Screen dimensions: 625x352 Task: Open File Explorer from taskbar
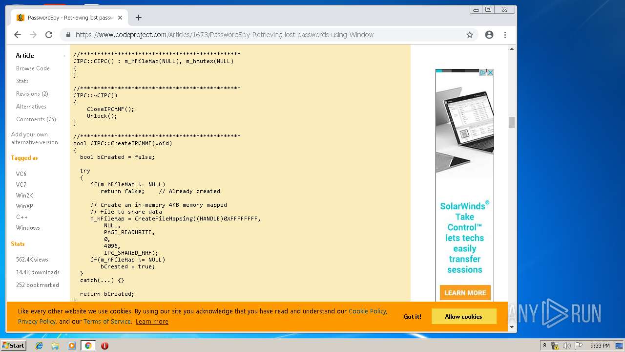(55, 346)
